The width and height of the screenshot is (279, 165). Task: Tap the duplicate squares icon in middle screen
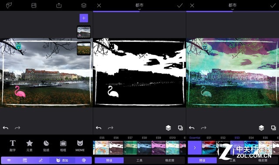tap(180, 128)
